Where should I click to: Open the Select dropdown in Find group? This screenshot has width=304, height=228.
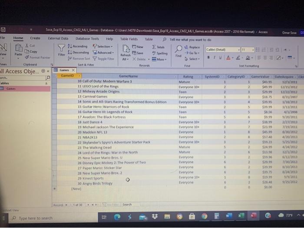192,59
